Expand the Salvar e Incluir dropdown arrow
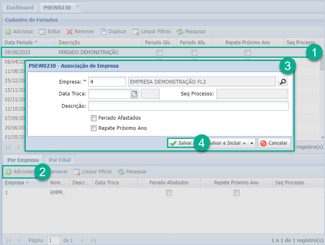Image resolution: width=325 pixels, height=245 pixels. click(x=252, y=143)
